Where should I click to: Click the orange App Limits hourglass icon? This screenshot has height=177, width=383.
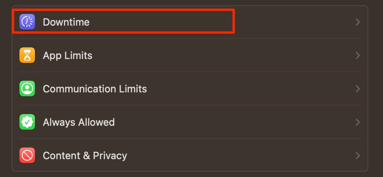(x=27, y=55)
